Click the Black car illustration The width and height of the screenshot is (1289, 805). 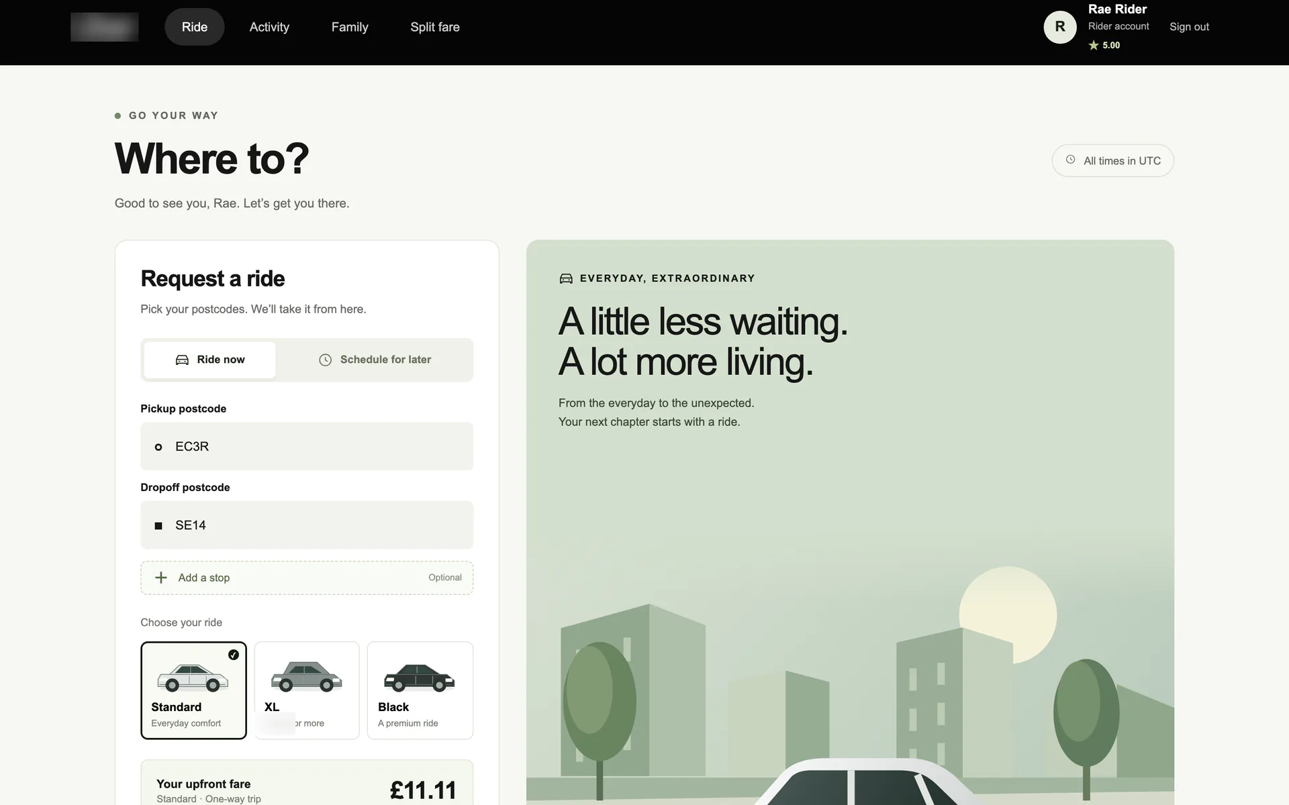point(420,678)
